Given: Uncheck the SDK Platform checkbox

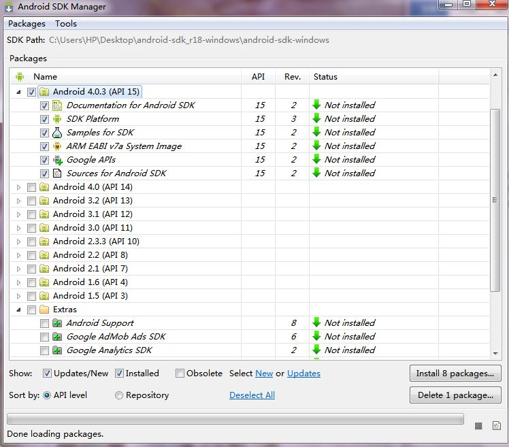Looking at the screenshot, I should pyautogui.click(x=44, y=120).
